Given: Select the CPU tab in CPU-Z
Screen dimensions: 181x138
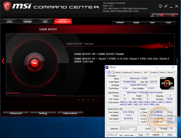Looking at the screenshot, I should tap(109, 72).
